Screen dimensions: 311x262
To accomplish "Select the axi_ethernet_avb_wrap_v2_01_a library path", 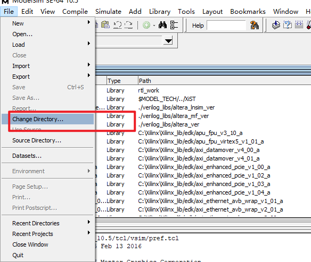I will pos(210,209).
